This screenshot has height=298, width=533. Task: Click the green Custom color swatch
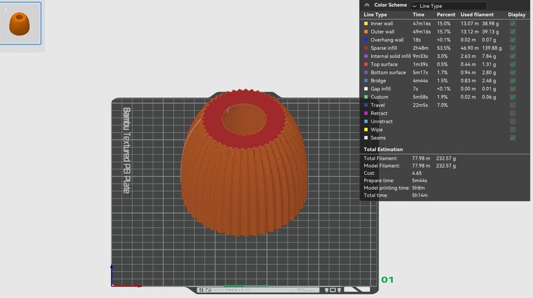(x=366, y=97)
